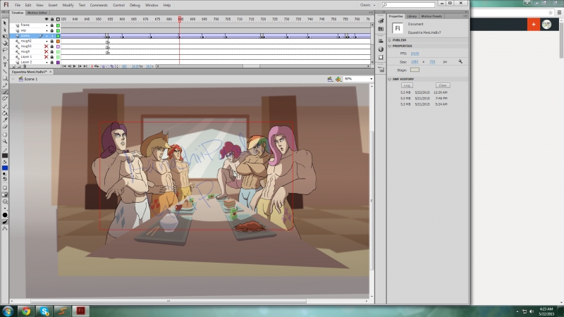Screen dimensions: 564x317
Task: Show the hidden rough layer
Action: [46, 51]
